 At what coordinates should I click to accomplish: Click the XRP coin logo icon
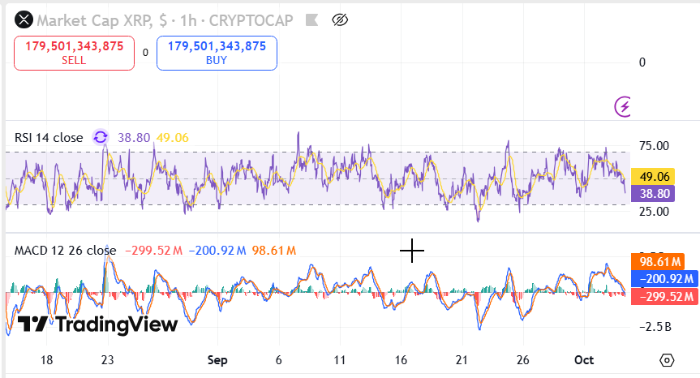click(x=24, y=19)
